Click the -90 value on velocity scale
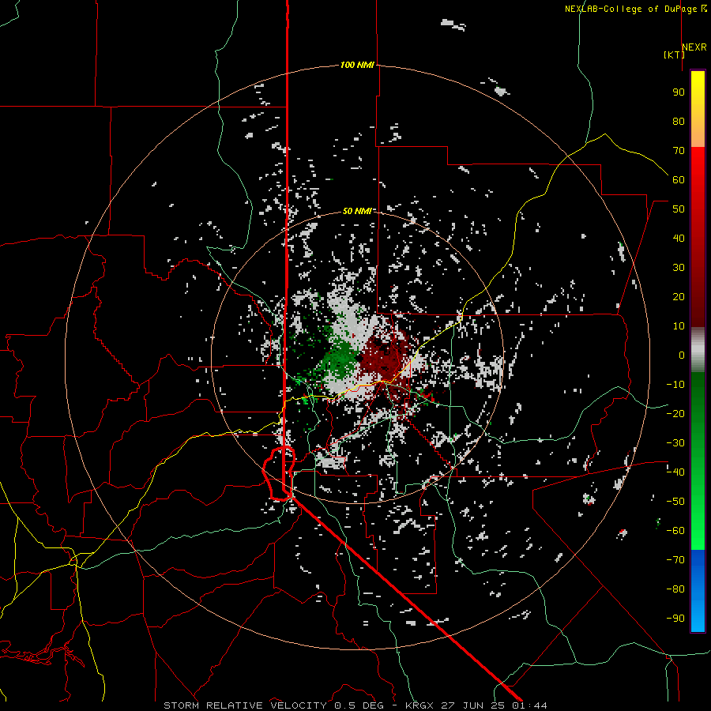The width and height of the screenshot is (711, 711). [675, 619]
